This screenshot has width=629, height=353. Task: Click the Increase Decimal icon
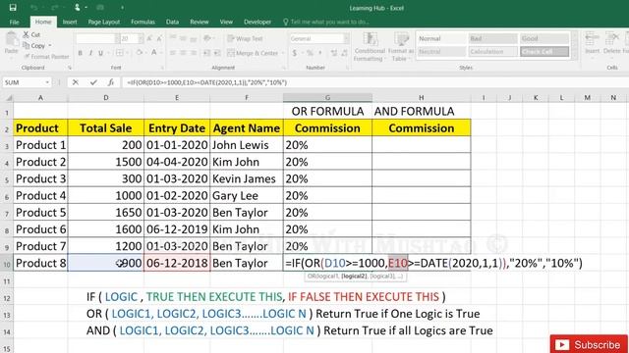coord(334,53)
